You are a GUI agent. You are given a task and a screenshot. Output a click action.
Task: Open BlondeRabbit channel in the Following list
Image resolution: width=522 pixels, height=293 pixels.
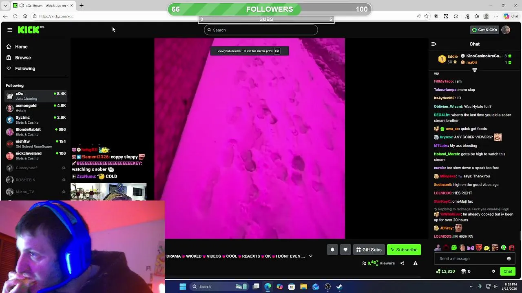[x=36, y=132]
